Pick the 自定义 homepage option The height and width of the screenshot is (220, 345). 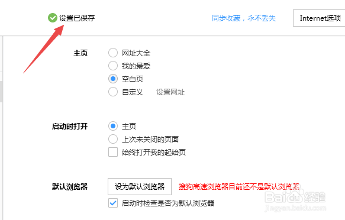point(113,92)
